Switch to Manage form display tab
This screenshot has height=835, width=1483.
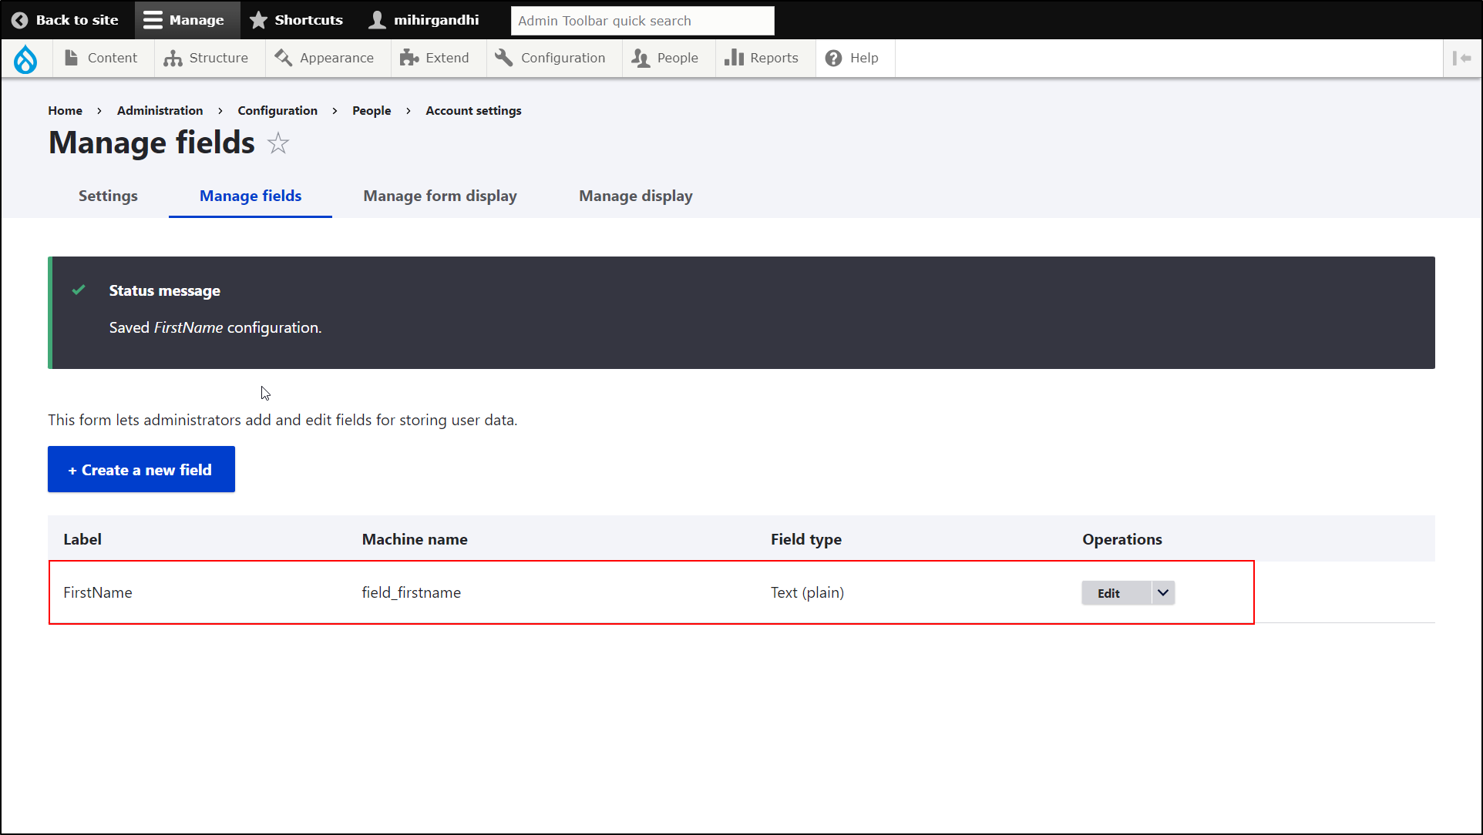(440, 196)
